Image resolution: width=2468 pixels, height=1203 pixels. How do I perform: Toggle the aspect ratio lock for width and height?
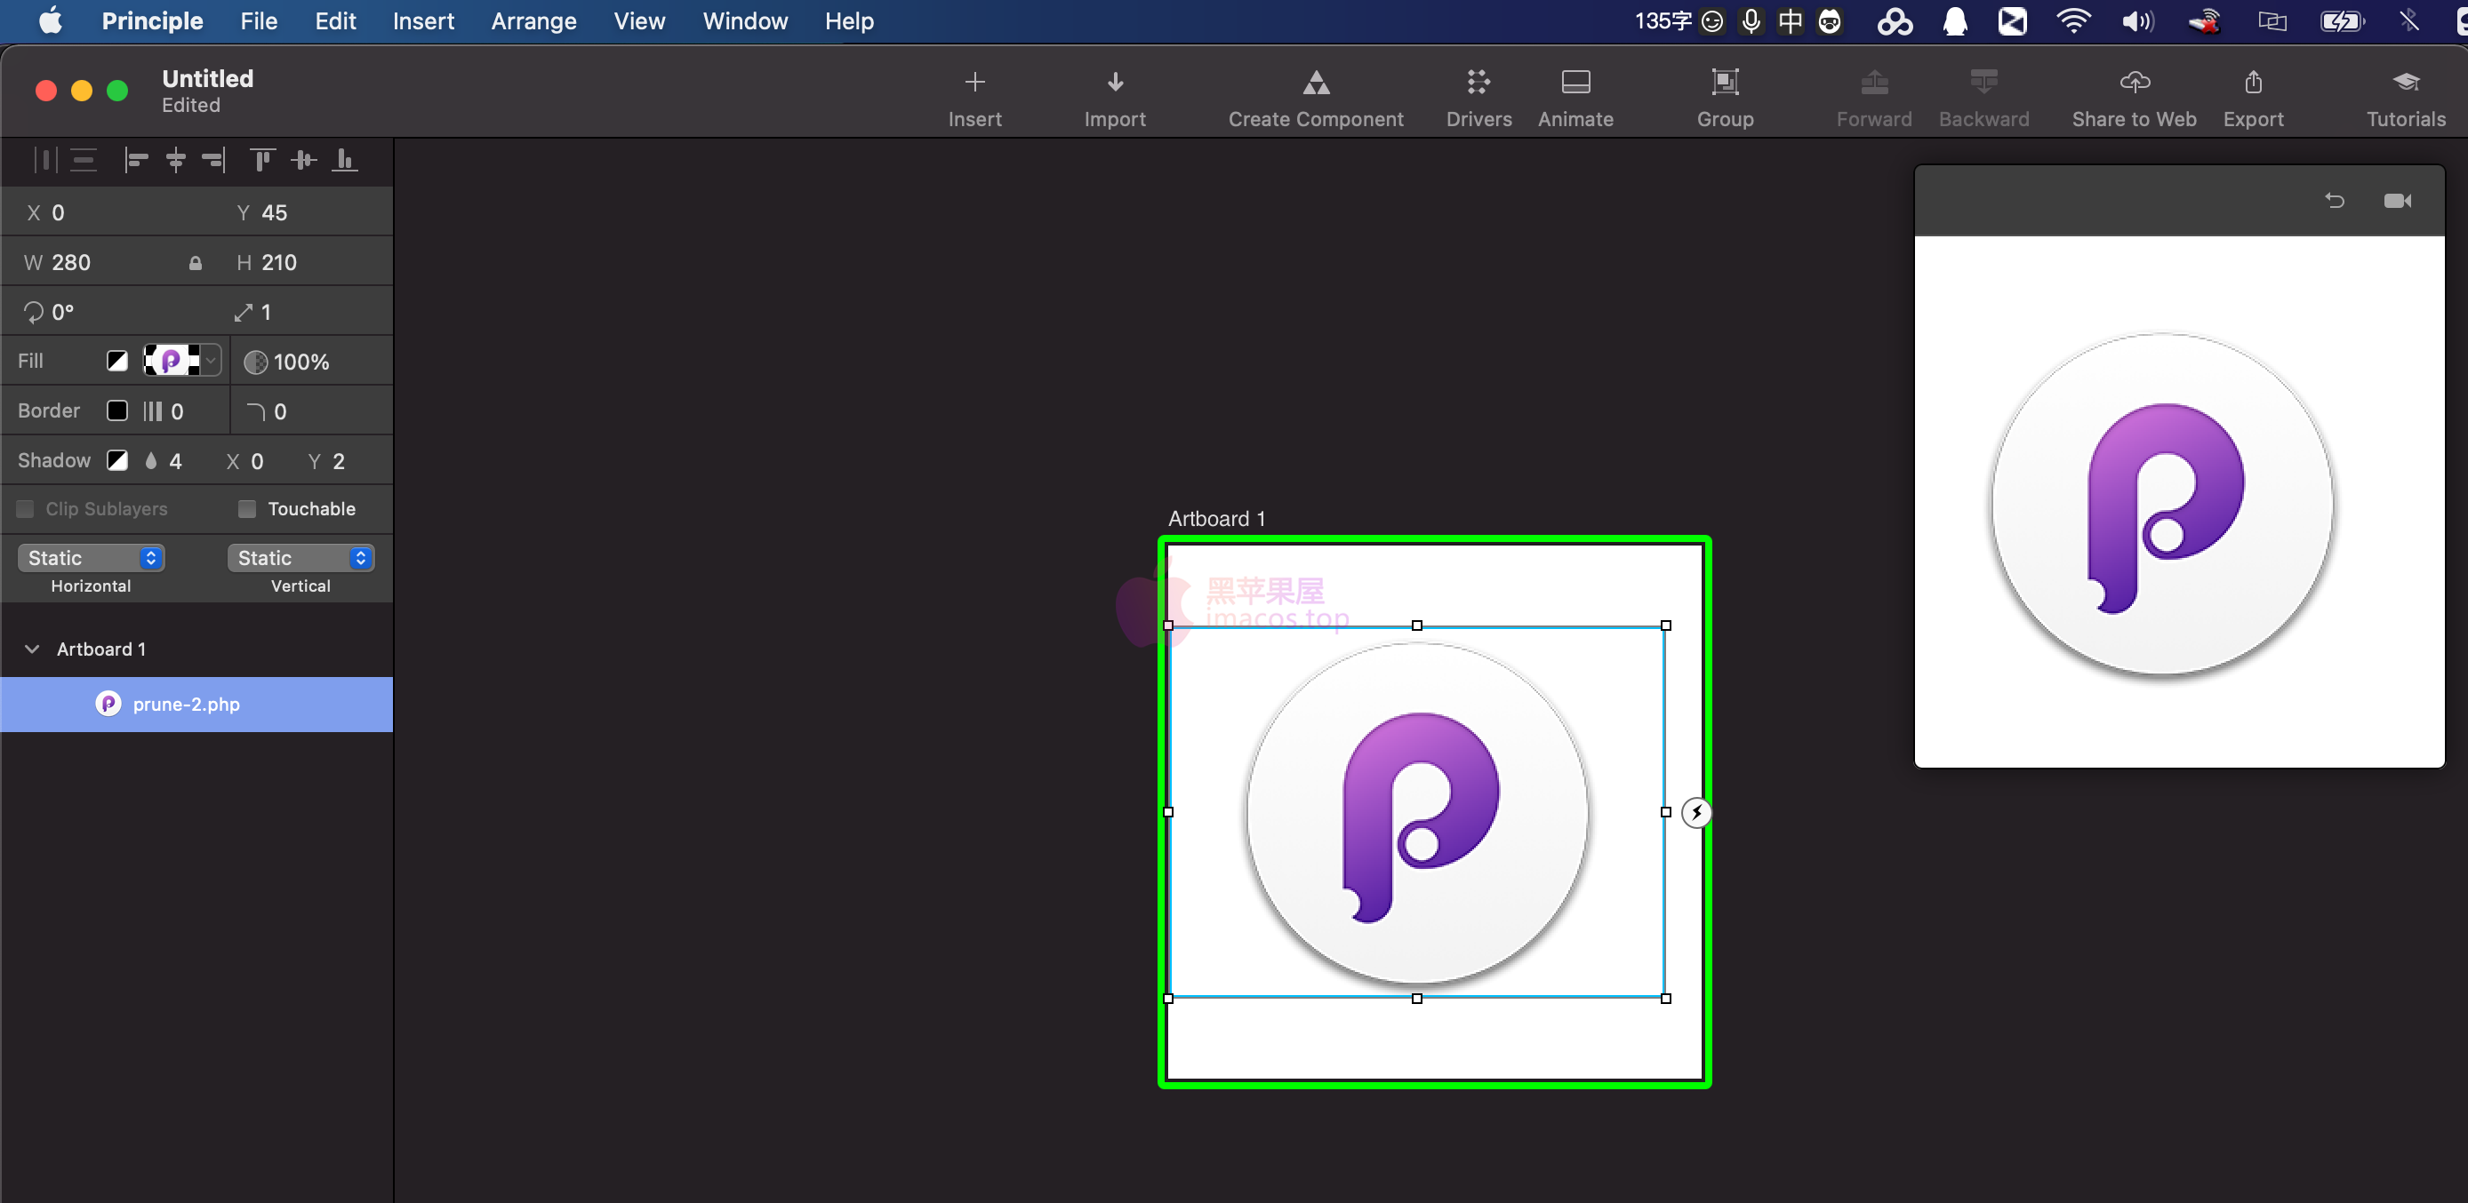point(195,261)
